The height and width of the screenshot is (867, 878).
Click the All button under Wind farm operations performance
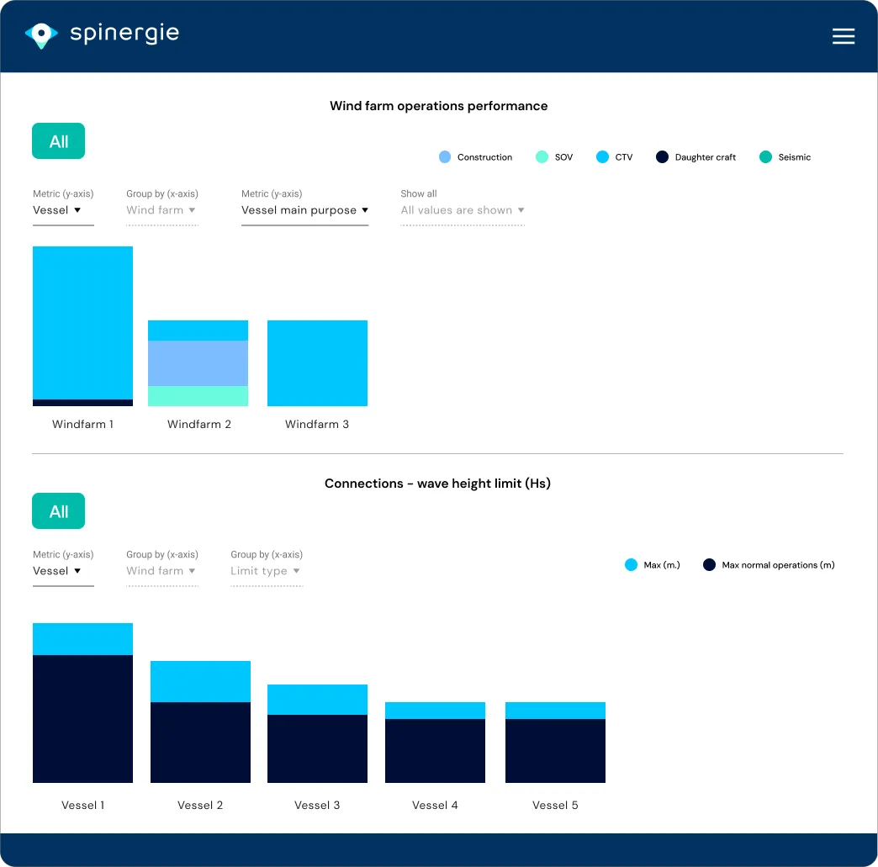tap(58, 140)
